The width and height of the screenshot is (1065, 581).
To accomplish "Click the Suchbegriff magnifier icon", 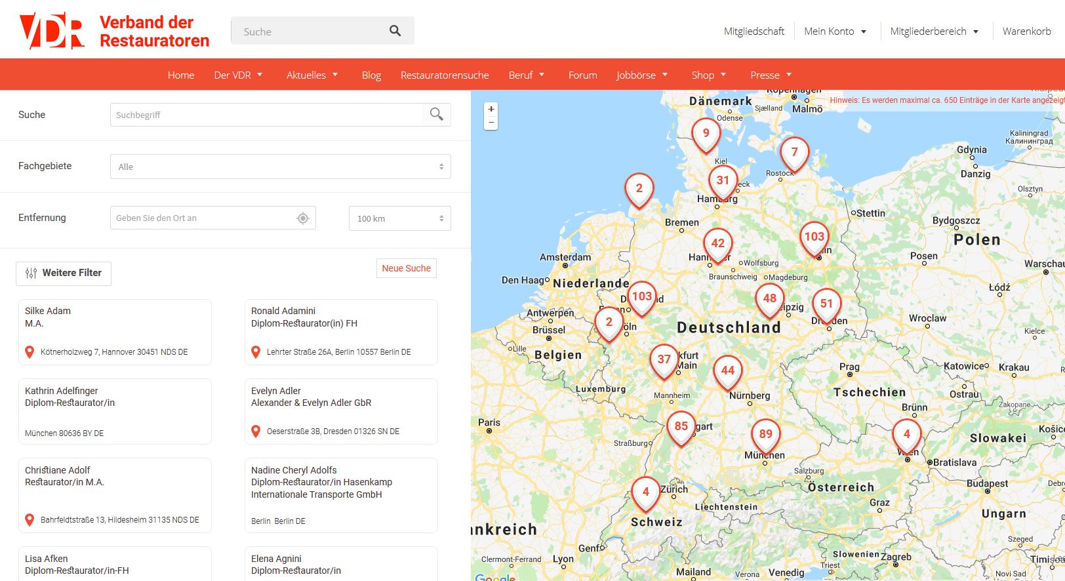I will 436,114.
